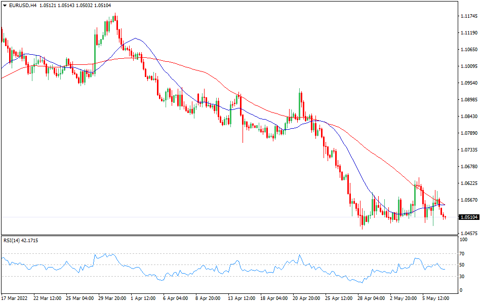Click the 5 May 12:00 date label
The image size is (481, 304).
point(436,298)
